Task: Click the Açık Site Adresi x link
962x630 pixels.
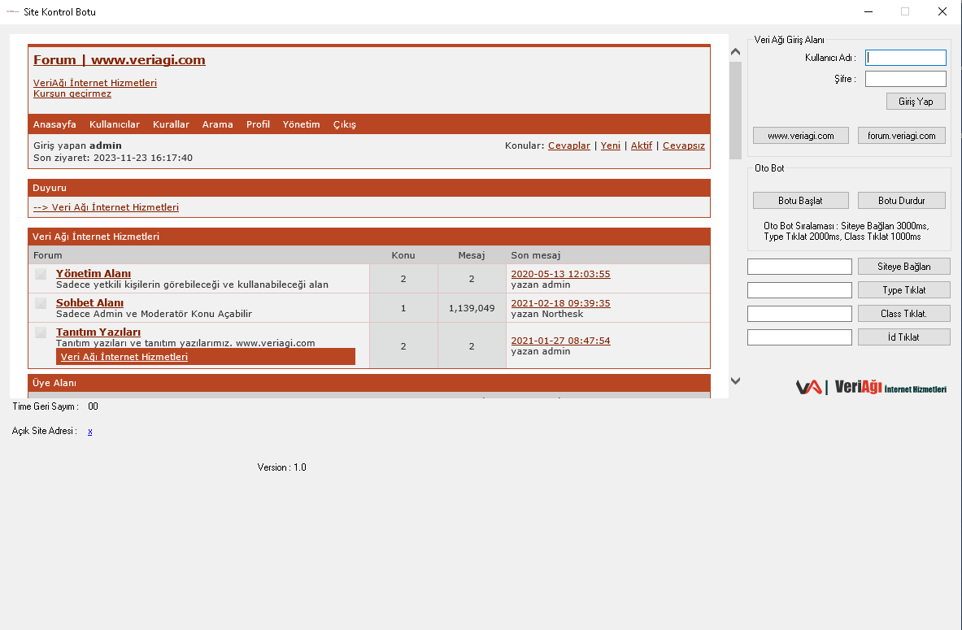Action: (x=90, y=432)
